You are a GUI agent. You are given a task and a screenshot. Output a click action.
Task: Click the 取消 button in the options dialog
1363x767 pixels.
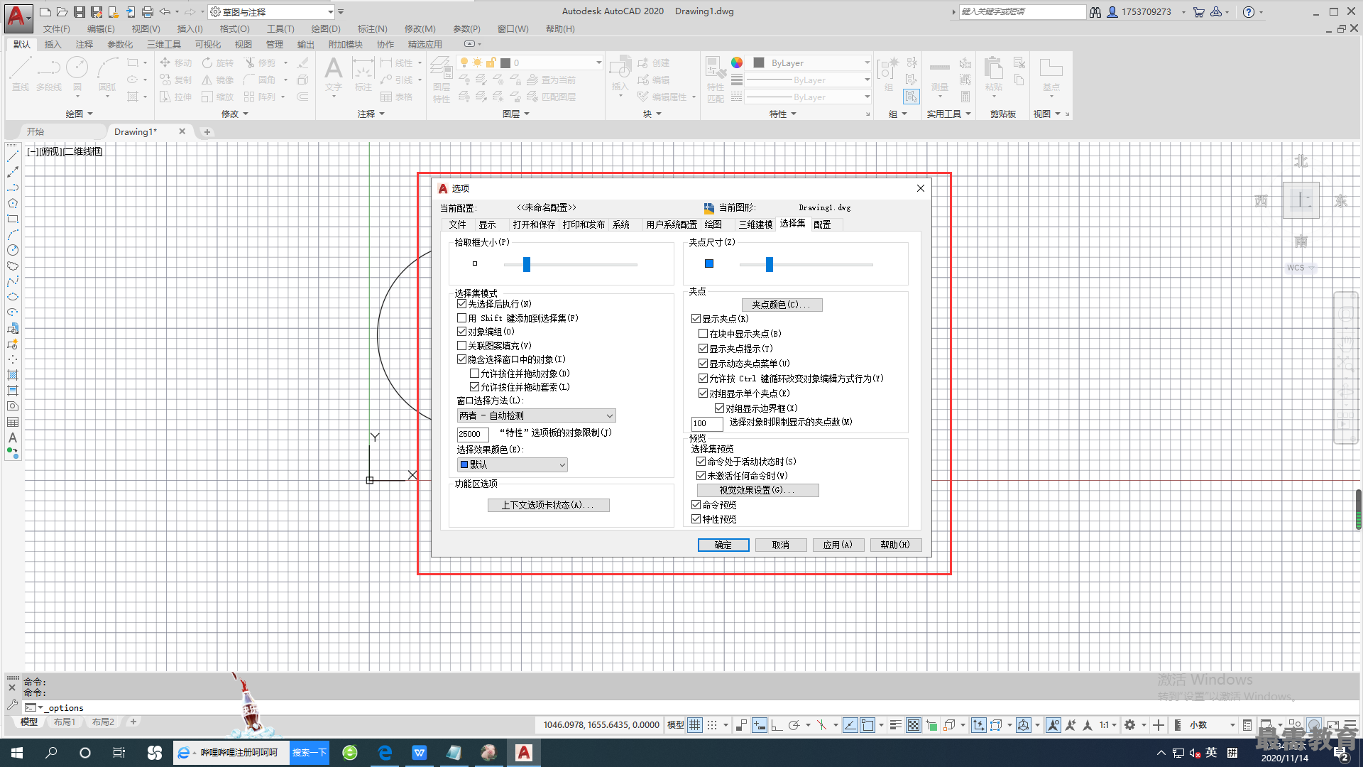coord(781,545)
